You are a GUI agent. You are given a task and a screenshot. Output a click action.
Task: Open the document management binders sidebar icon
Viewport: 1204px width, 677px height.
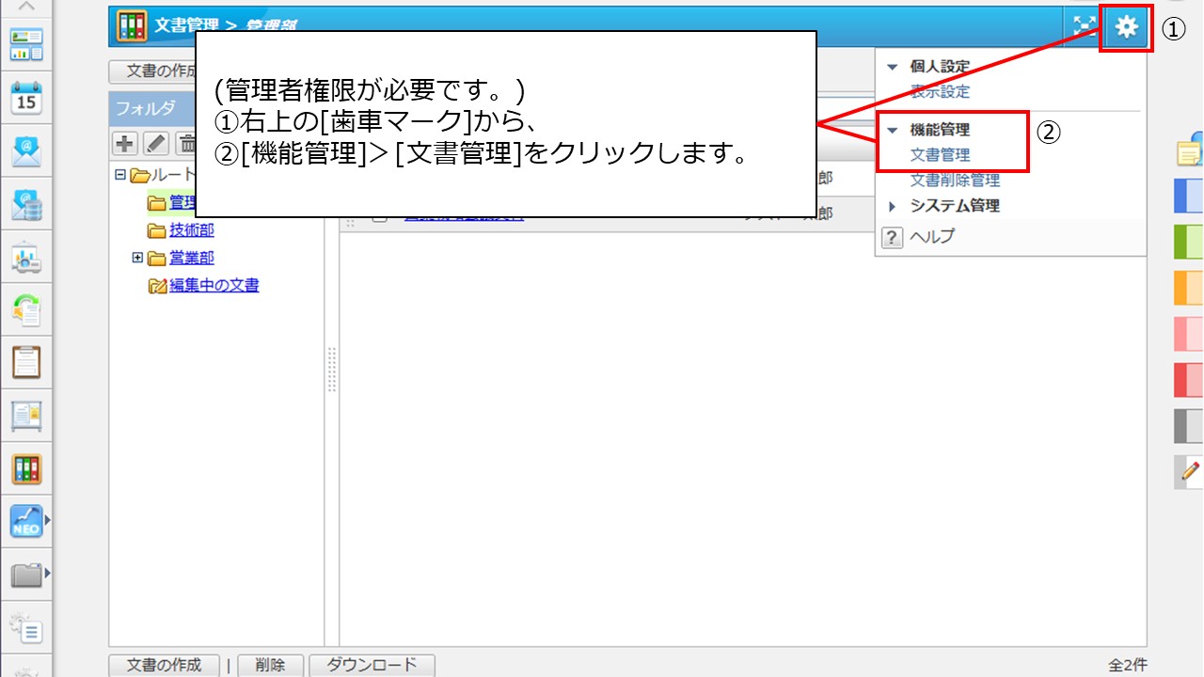point(26,469)
